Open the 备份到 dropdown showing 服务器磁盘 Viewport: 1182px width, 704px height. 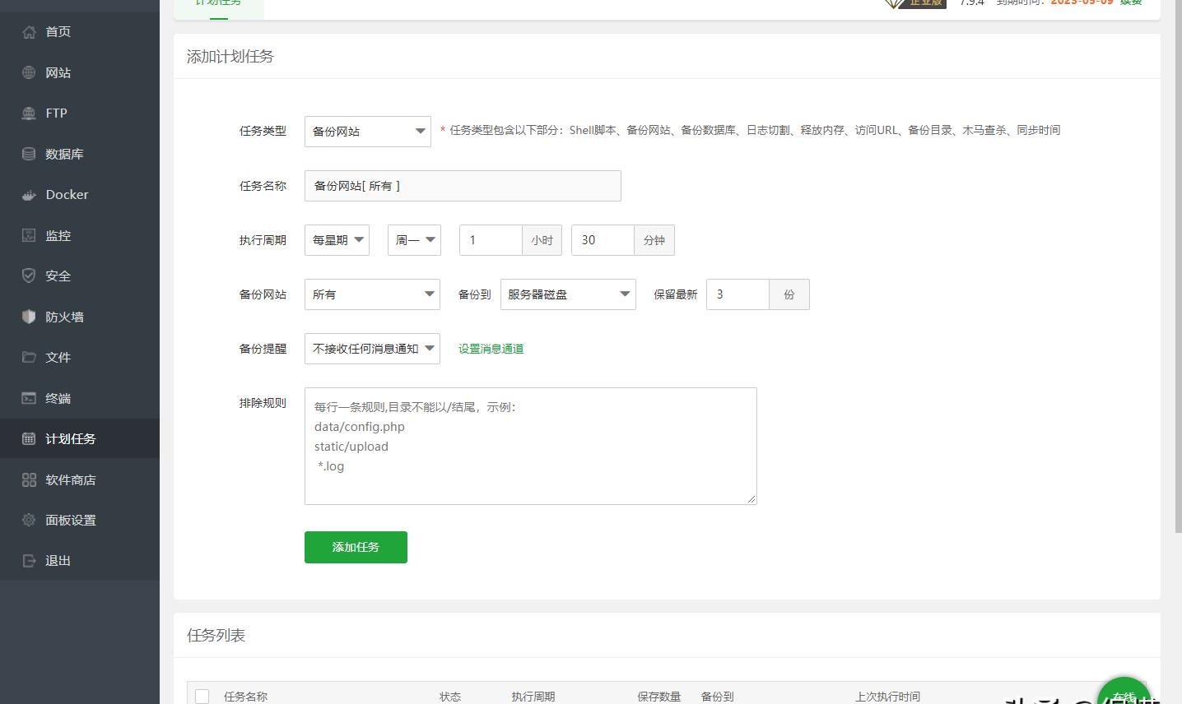pos(568,294)
